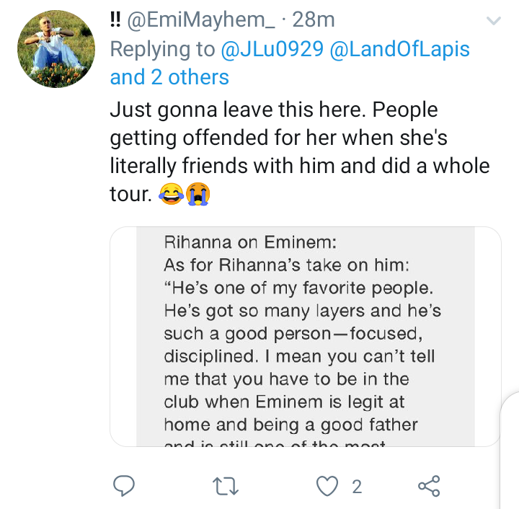Image resolution: width=519 pixels, height=509 pixels.
Task: Click the 'Replying to' label text
Action: [162, 49]
